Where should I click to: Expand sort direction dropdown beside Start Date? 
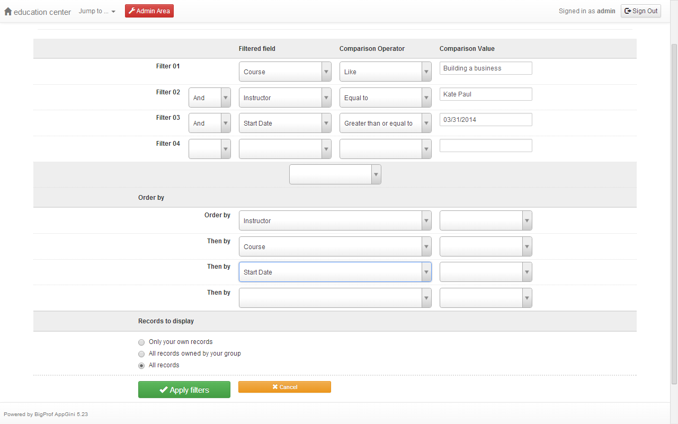point(485,272)
